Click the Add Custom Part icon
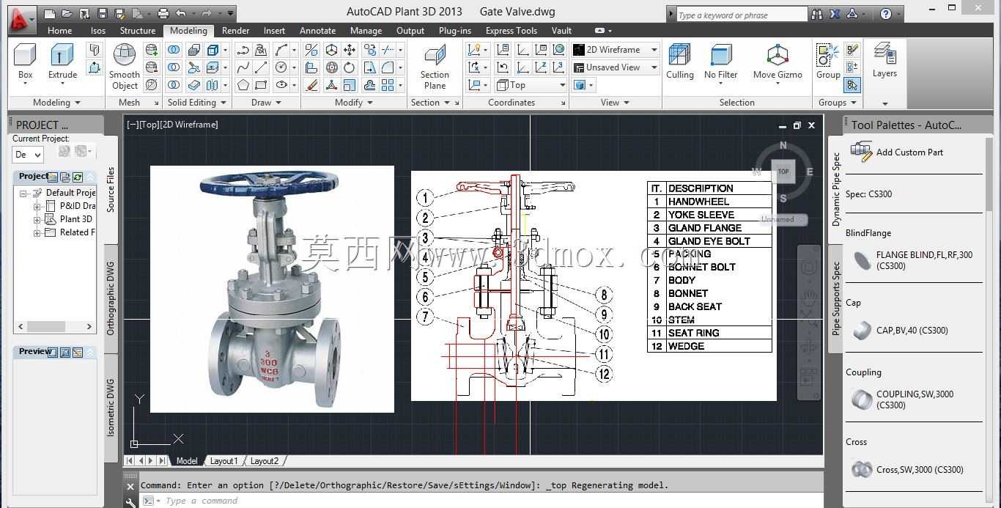The height and width of the screenshot is (508, 1001). click(x=861, y=150)
